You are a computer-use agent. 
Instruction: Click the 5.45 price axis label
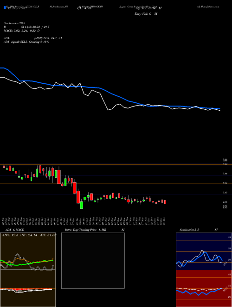point(225,193)
